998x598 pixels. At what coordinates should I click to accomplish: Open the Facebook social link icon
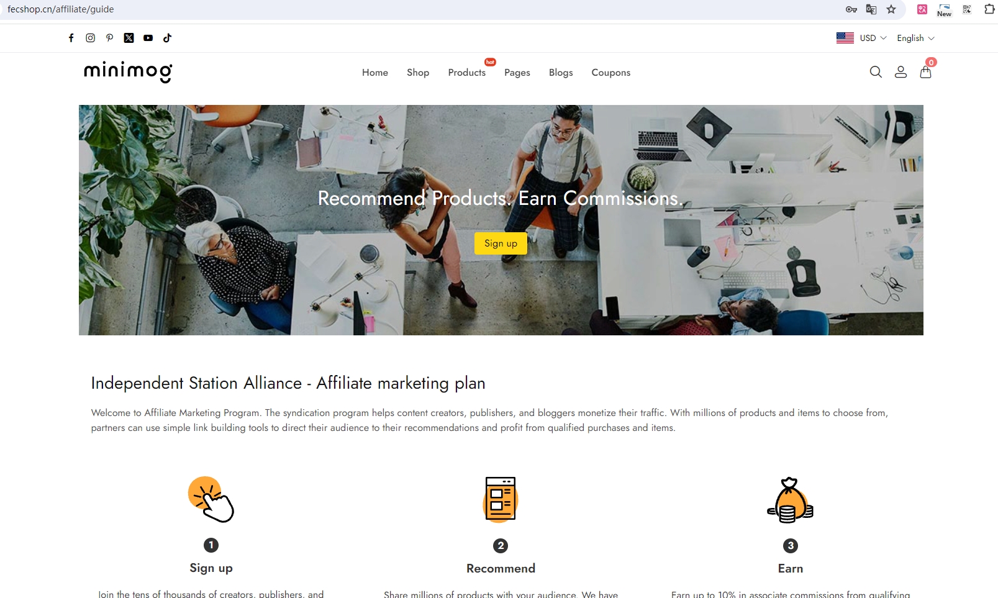(71, 38)
